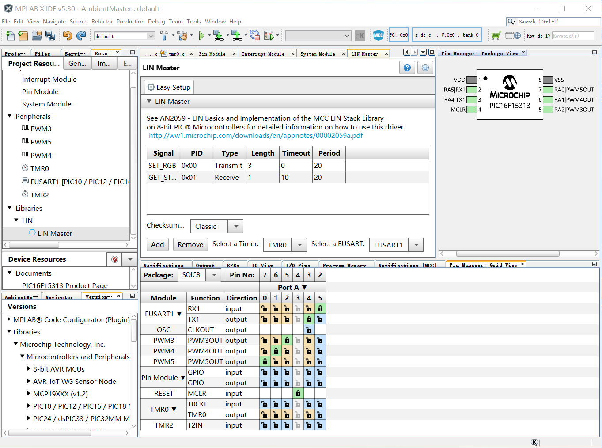The width and height of the screenshot is (602, 448).
Task: Click the RA5|RX1 green pin box
Action: [x=472, y=89]
